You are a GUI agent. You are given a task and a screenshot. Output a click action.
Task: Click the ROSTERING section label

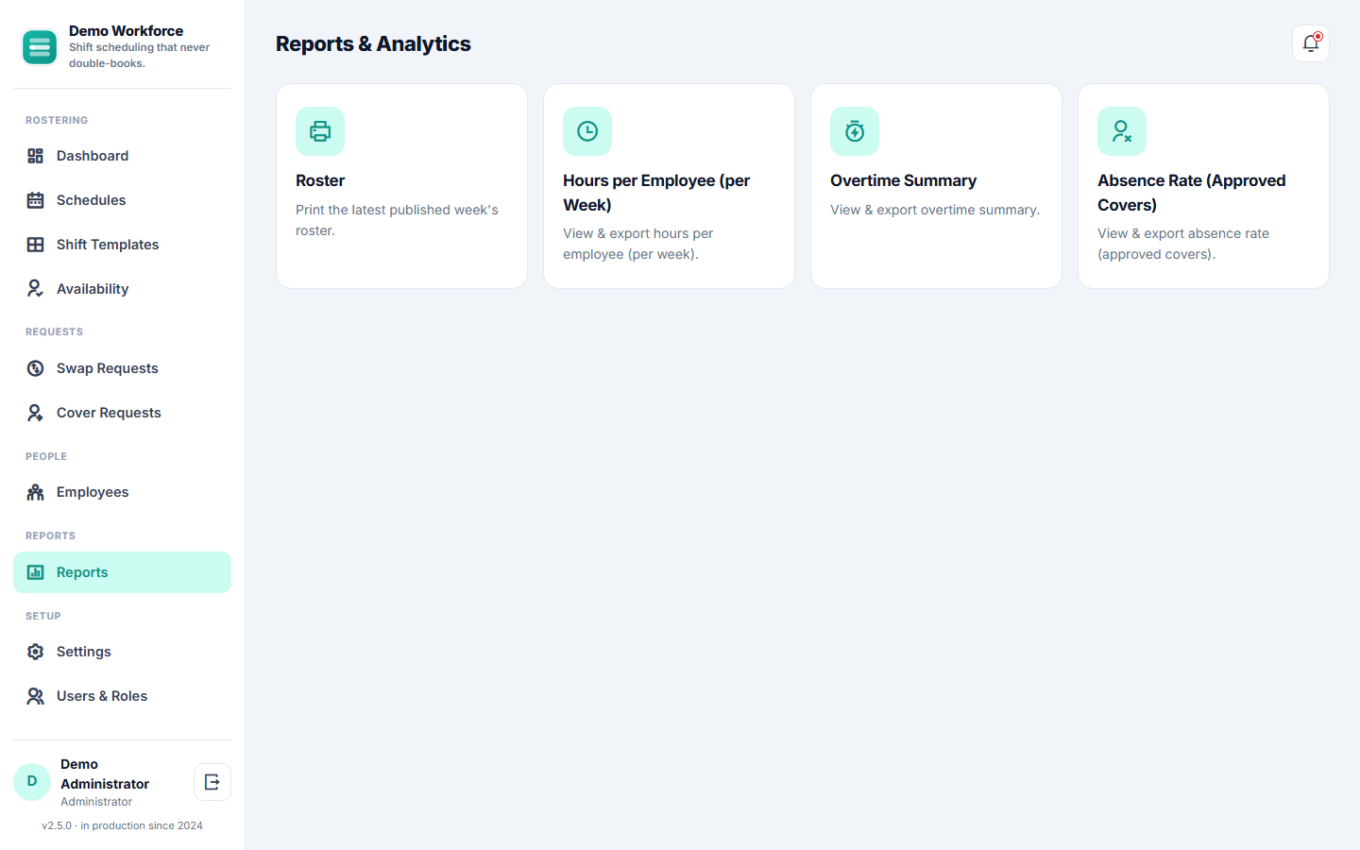[x=57, y=120]
